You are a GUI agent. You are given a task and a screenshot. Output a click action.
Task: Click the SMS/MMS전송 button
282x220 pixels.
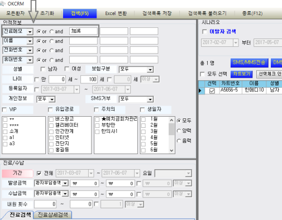click(x=249, y=63)
